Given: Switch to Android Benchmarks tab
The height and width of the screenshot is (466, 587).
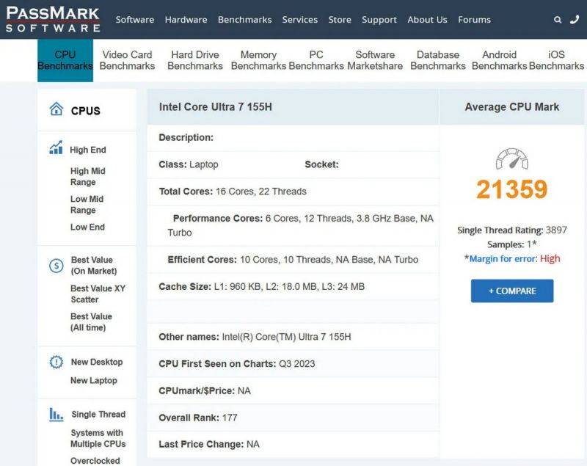Looking at the screenshot, I should pyautogui.click(x=500, y=60).
